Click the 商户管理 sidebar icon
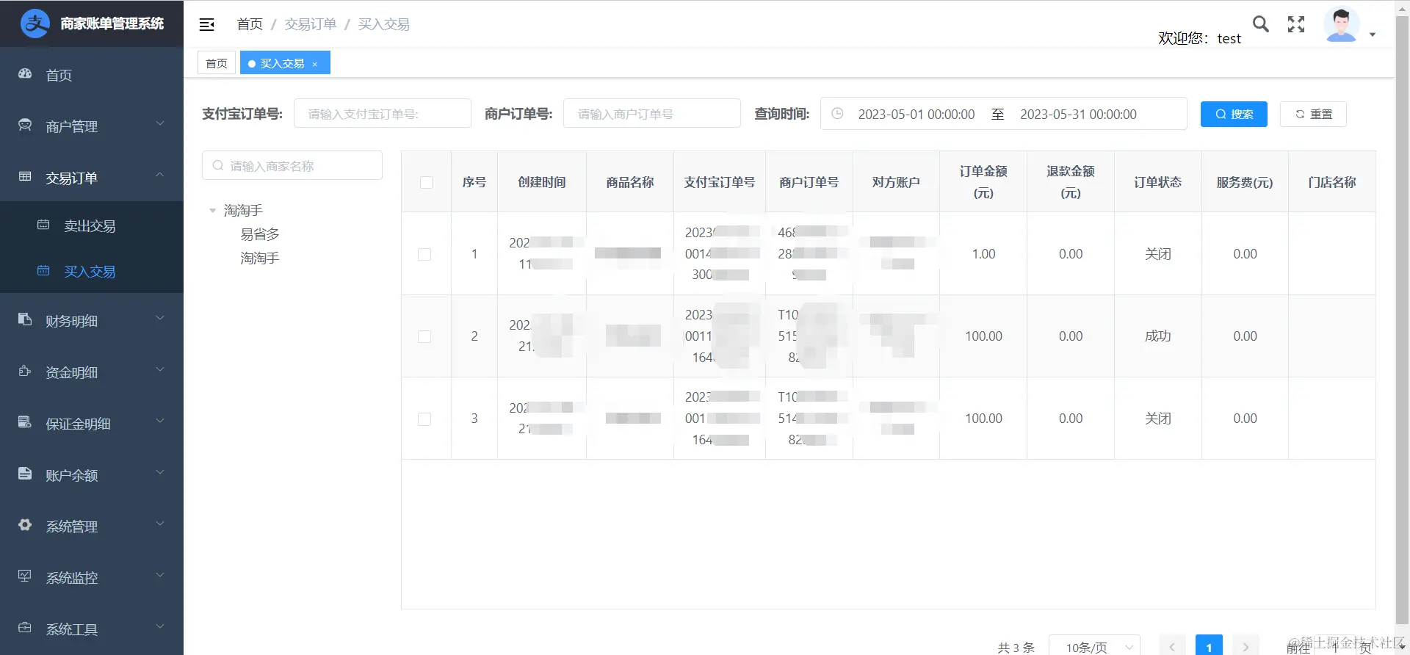The height and width of the screenshot is (655, 1410). pos(25,125)
